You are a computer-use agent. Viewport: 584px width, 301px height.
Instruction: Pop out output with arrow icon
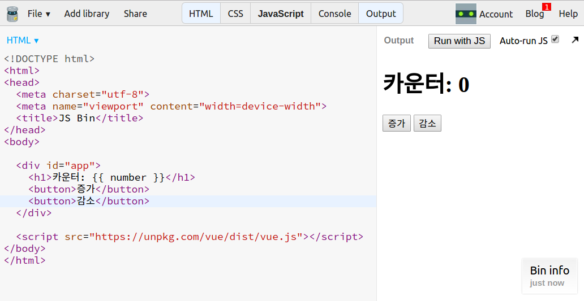click(x=575, y=40)
